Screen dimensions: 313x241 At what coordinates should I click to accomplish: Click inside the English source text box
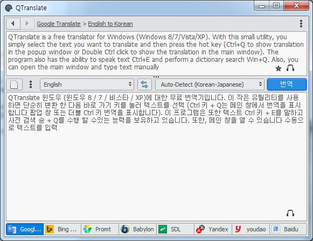click(x=156, y=53)
